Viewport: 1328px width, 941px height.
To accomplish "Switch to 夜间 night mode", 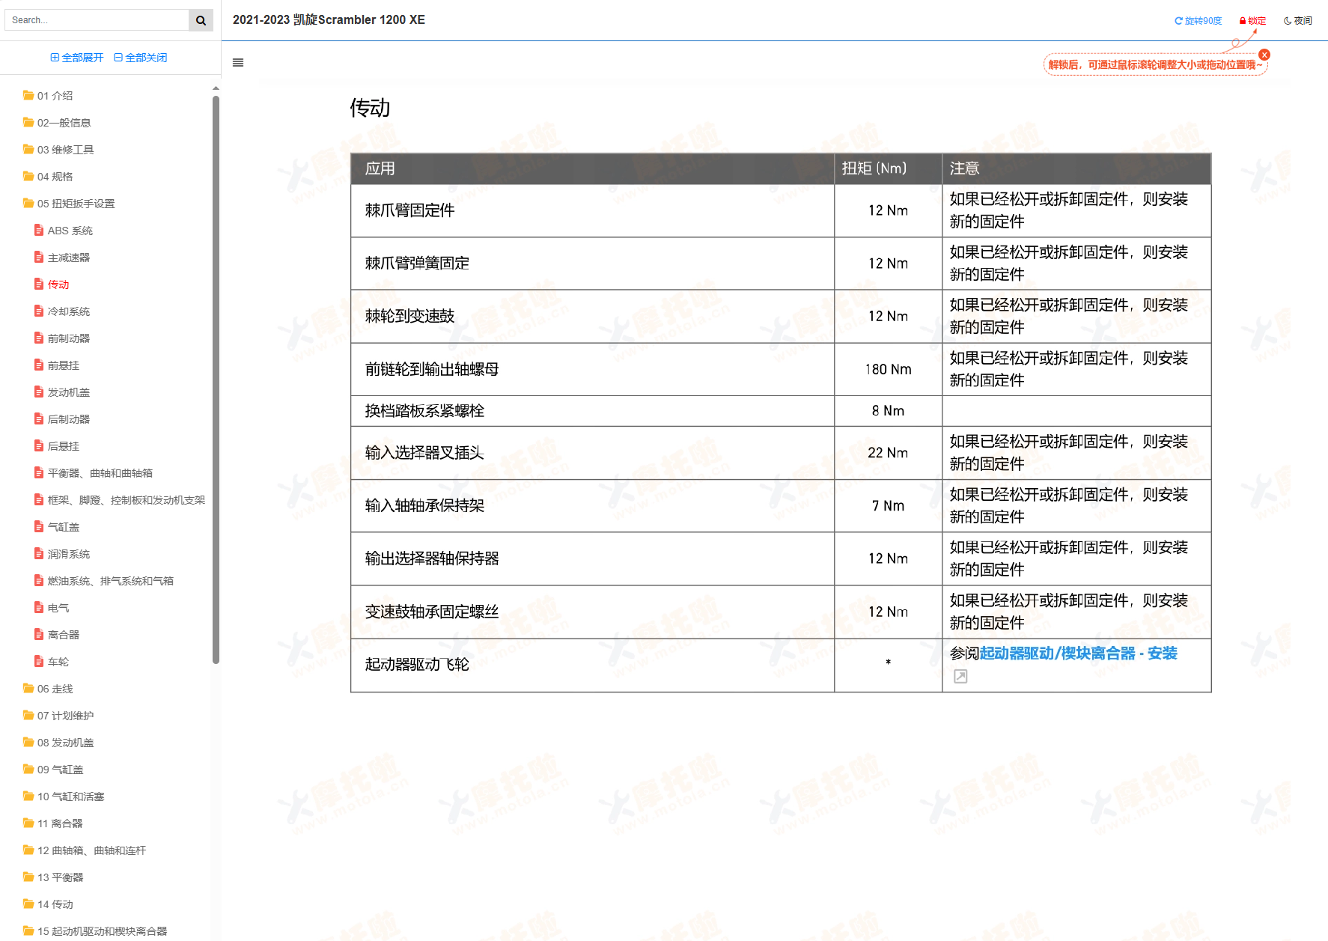I will pyautogui.click(x=1298, y=21).
